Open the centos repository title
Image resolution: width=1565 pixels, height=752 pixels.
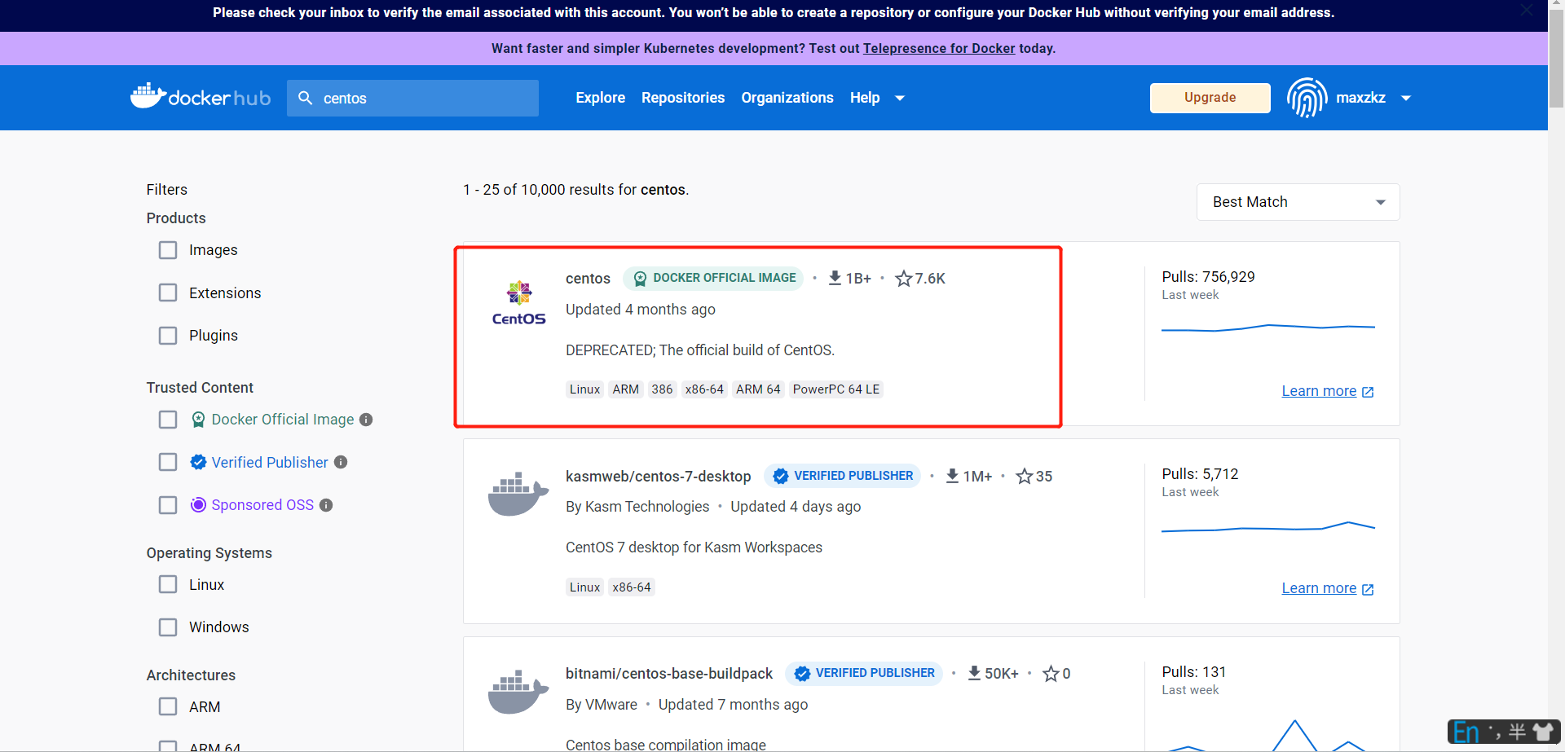pos(588,279)
